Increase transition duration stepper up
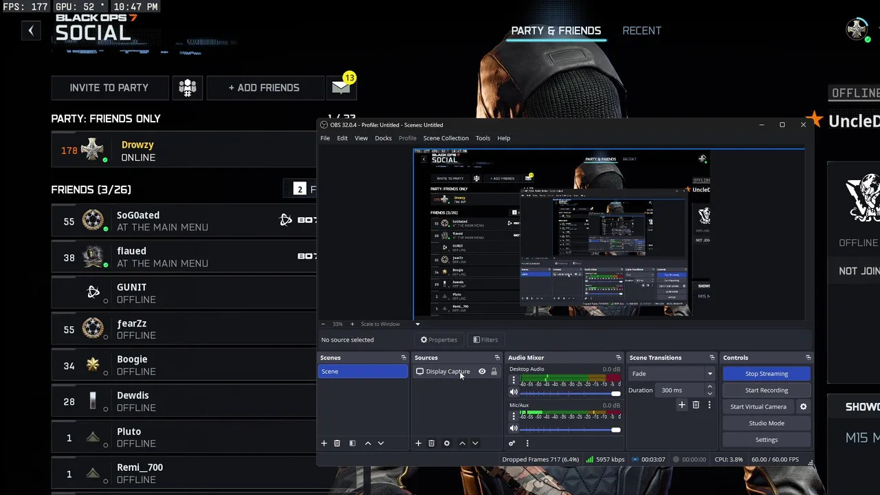Image resolution: width=880 pixels, height=495 pixels. click(x=709, y=387)
